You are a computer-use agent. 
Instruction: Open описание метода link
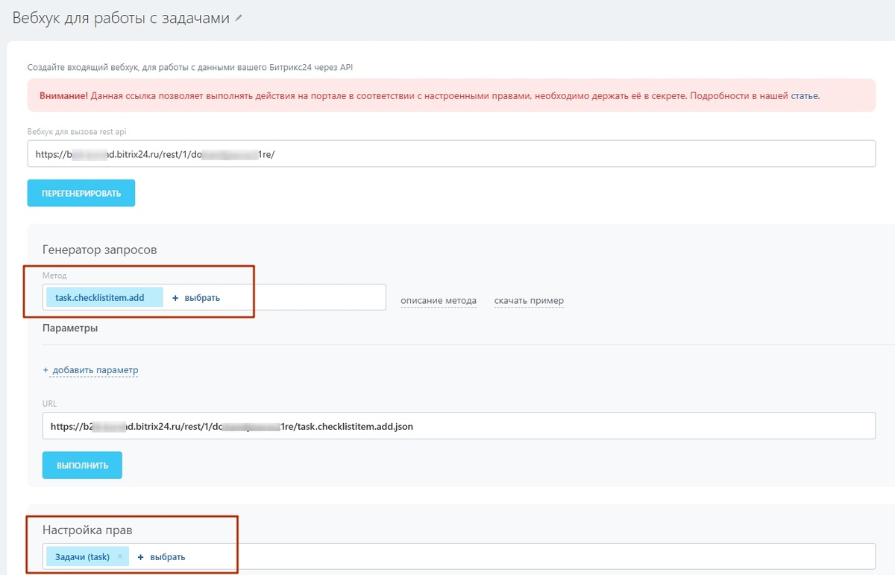click(439, 301)
